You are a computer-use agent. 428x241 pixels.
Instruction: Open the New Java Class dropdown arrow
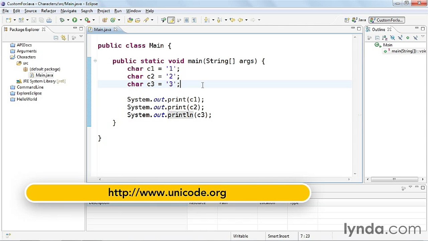[119, 20]
